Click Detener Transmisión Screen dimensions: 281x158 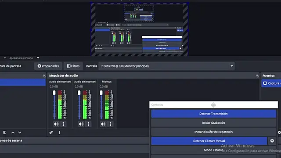point(213,114)
